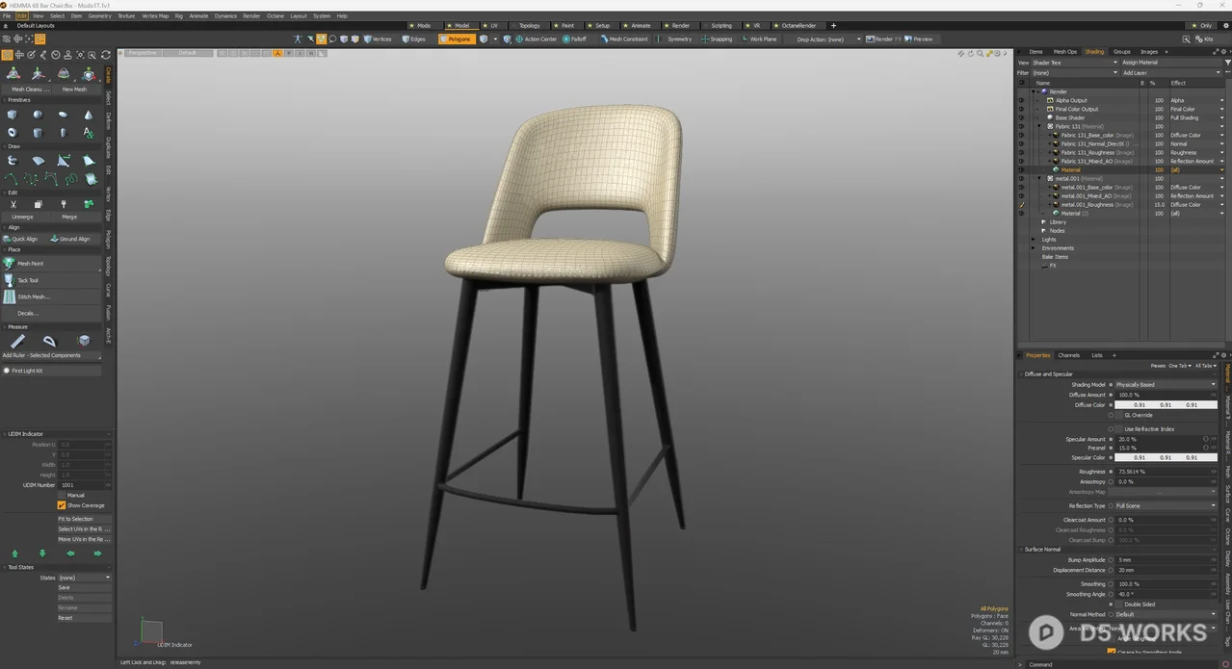The image size is (1232, 669).
Task: Click the New Mesh button
Action: coord(75,90)
